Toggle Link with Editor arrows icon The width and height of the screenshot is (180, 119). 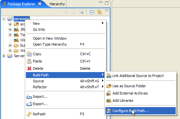[x=99, y=12]
